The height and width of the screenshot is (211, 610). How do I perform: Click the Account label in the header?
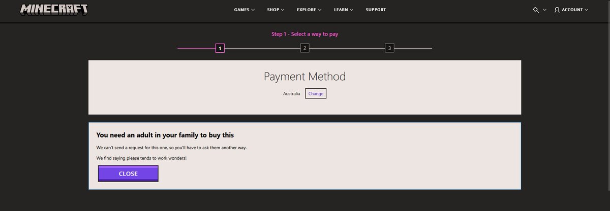(x=572, y=10)
